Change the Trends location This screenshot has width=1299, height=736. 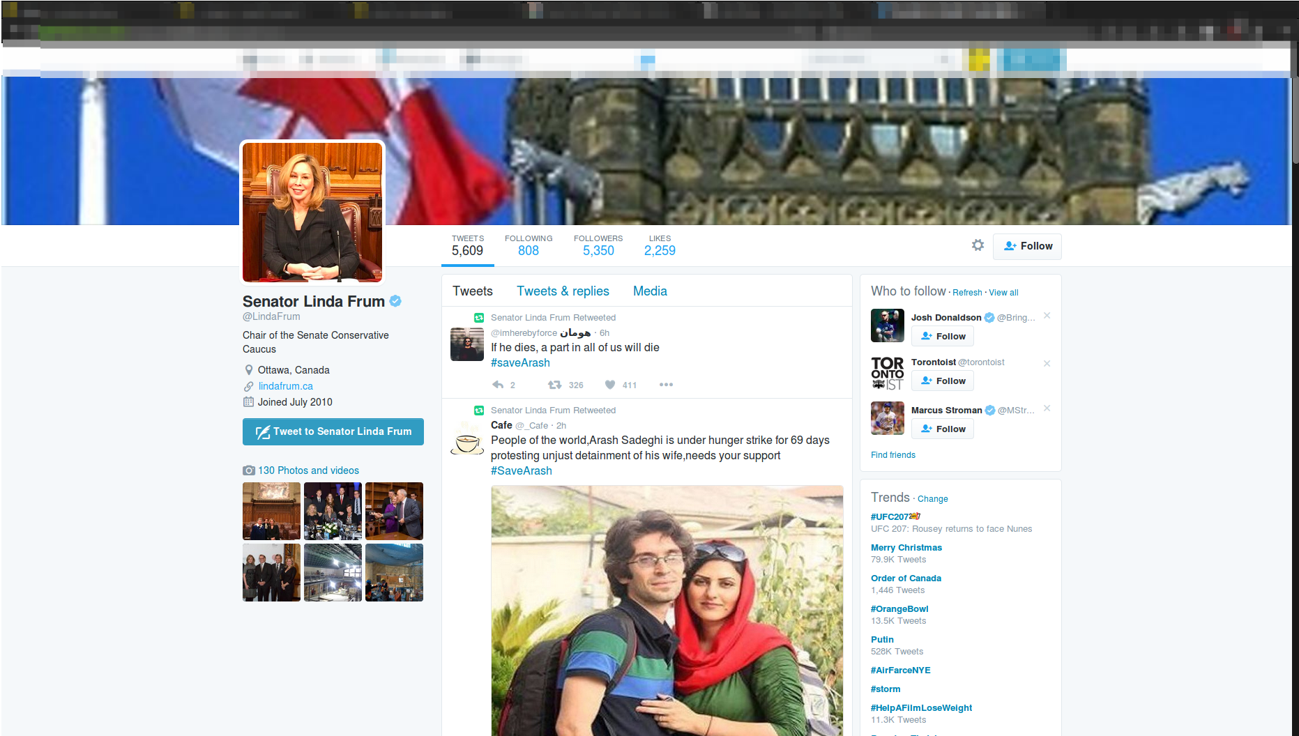pyautogui.click(x=932, y=499)
